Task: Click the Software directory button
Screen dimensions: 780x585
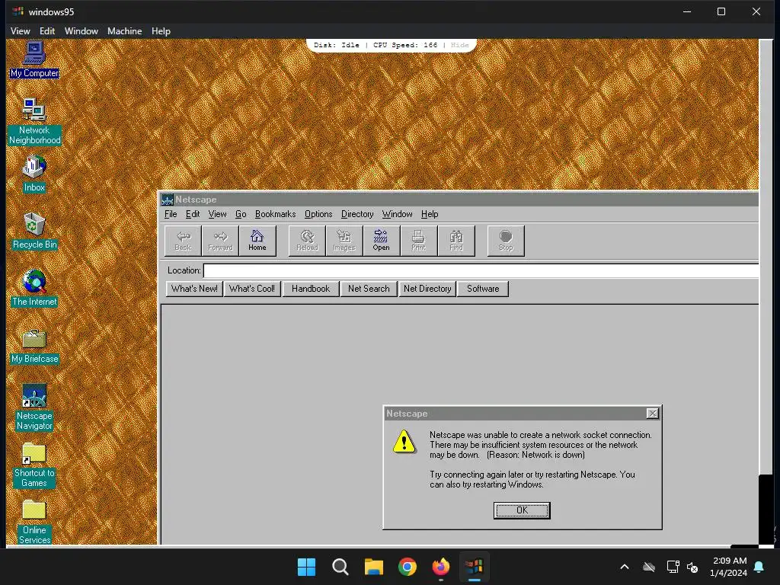Action: [482, 289]
